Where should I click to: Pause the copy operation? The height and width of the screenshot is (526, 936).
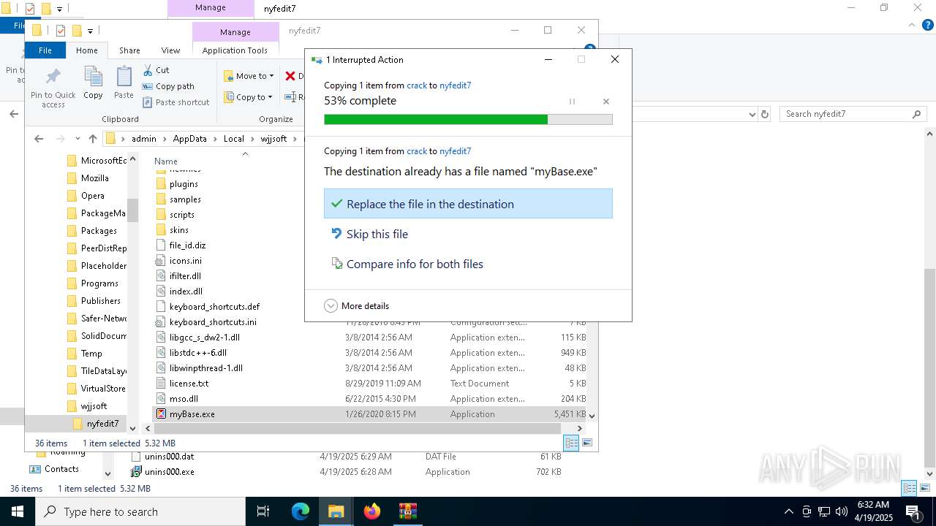pos(572,102)
